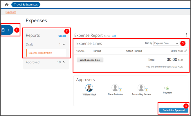Select the Expenses breadcrumb tab
Viewport: 191px width, 116px height.
[11, 12]
